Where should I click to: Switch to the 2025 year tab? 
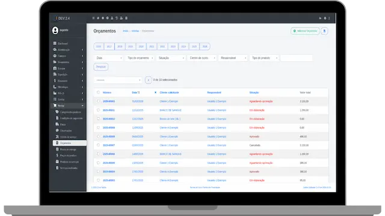194,47
